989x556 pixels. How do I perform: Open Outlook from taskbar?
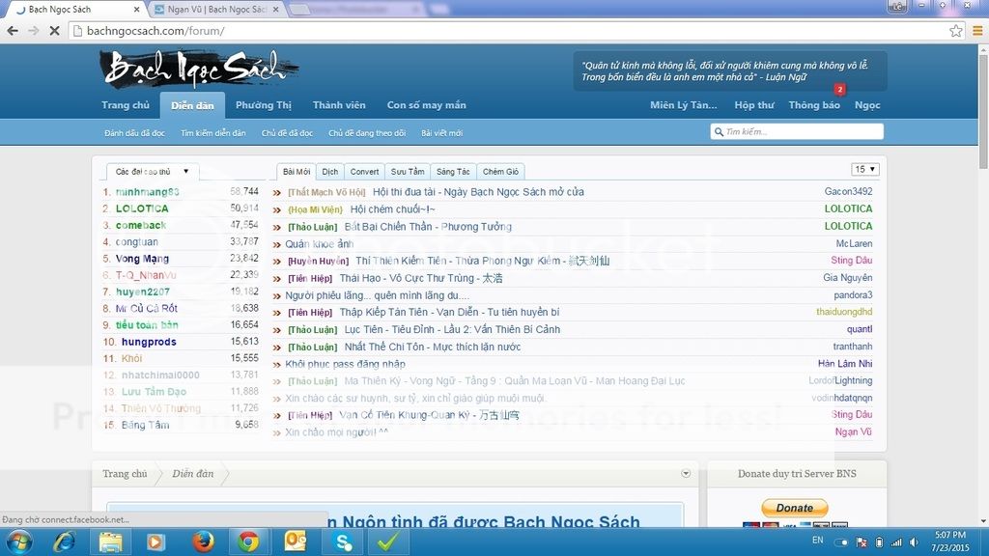tap(295, 542)
